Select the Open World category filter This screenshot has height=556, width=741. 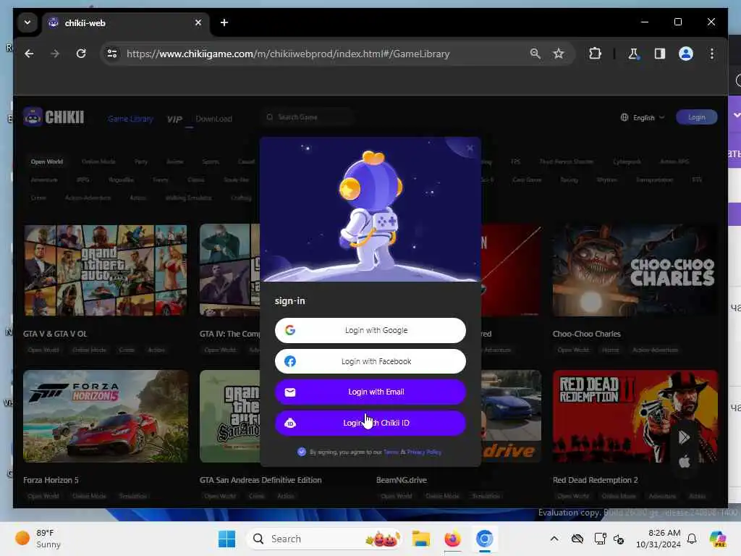(x=47, y=161)
